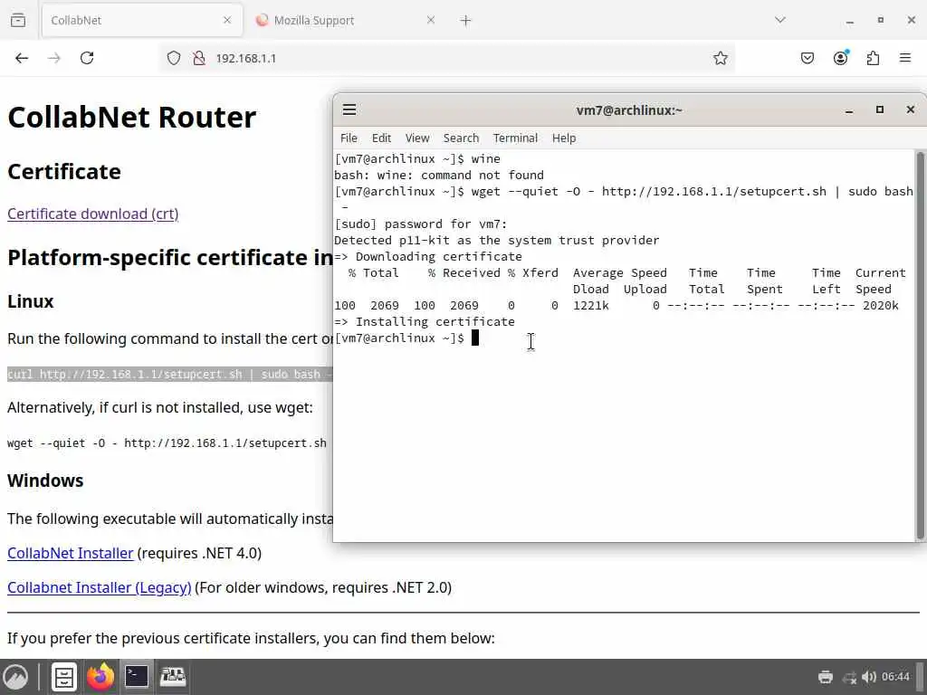Image resolution: width=927 pixels, height=695 pixels.
Task: Click the browser forward arrow
Action: pos(53,58)
